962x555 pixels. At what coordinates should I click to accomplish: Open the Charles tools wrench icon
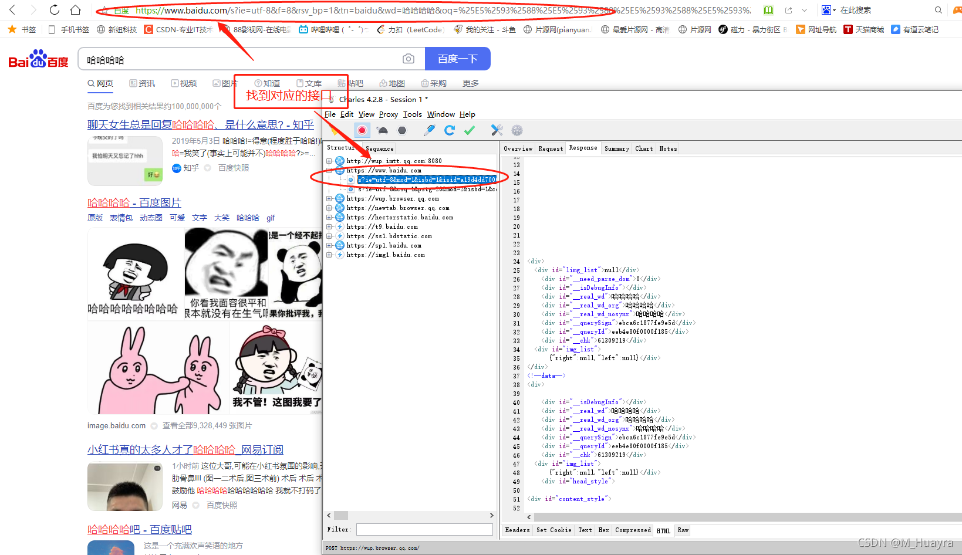[x=497, y=130]
